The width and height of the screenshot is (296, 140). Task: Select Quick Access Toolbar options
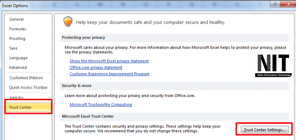coord(28,88)
